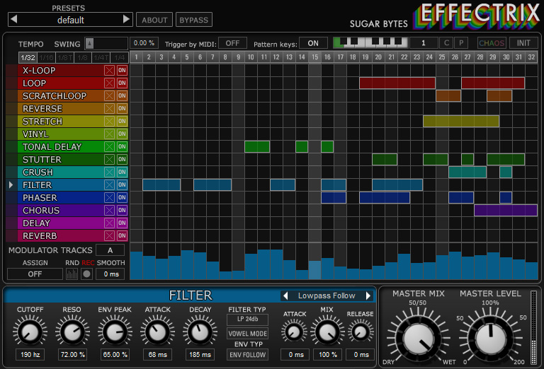Select the 1/8 tempo division tab
This screenshot has width=544, height=369.
(x=82, y=57)
